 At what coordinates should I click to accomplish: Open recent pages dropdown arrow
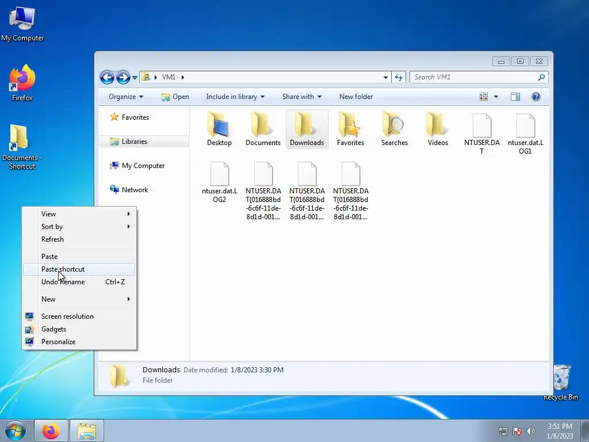coord(135,78)
